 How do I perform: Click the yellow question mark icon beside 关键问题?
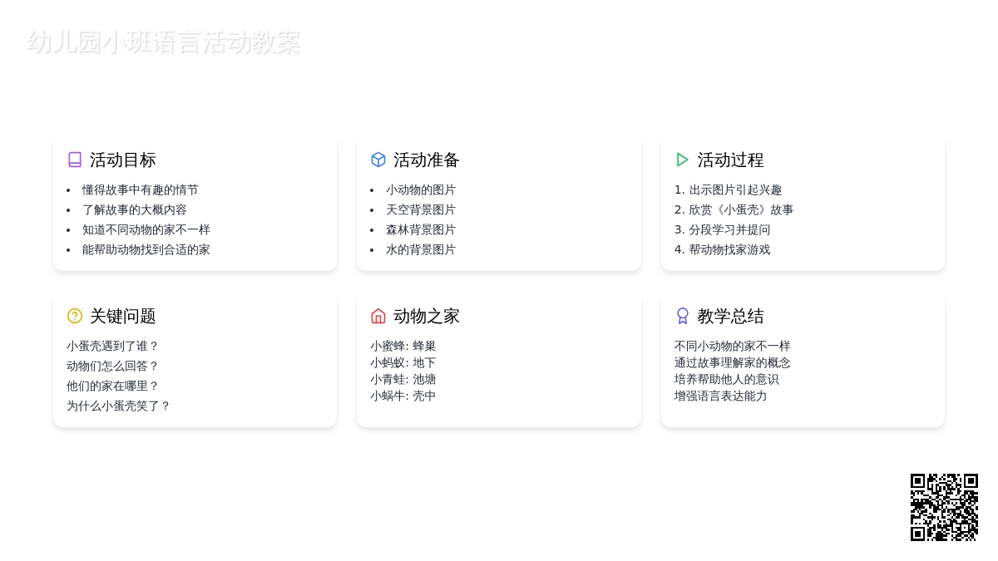click(x=75, y=316)
